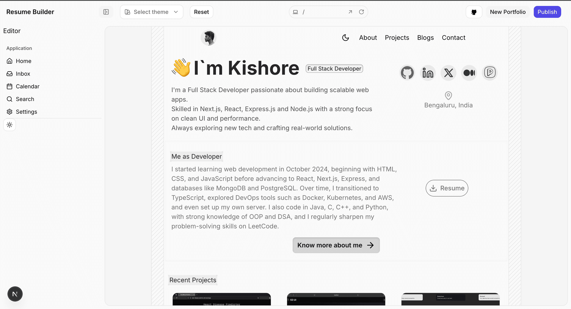Open the Select theme dropdown

[x=151, y=12]
